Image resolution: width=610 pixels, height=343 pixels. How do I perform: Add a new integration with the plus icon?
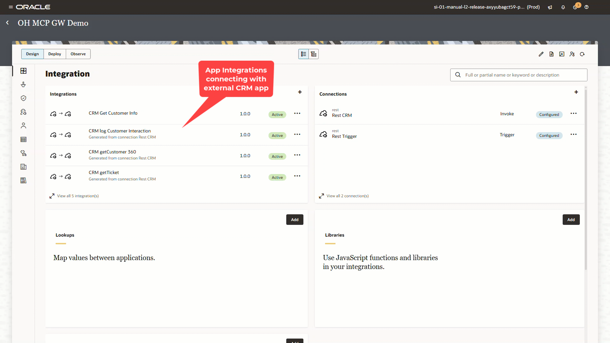[x=300, y=92]
